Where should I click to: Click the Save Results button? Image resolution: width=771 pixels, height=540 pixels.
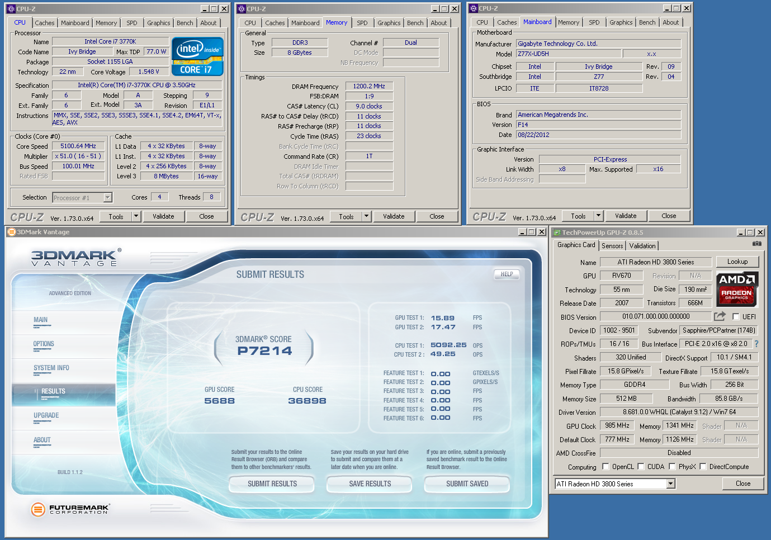click(x=370, y=484)
